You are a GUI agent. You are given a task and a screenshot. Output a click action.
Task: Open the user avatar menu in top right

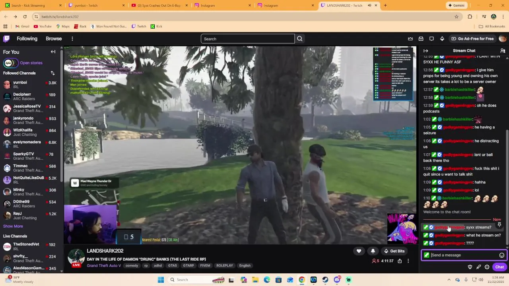point(503,39)
